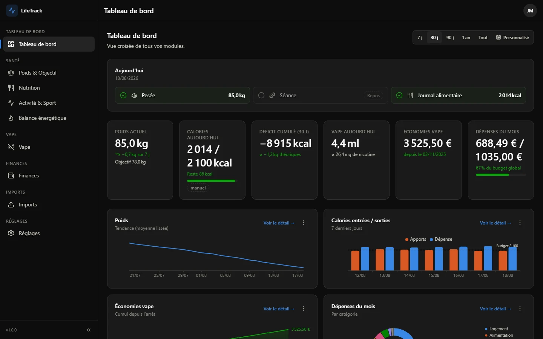Click the Balance énergétique flame icon
543x339 pixels.
[11, 118]
